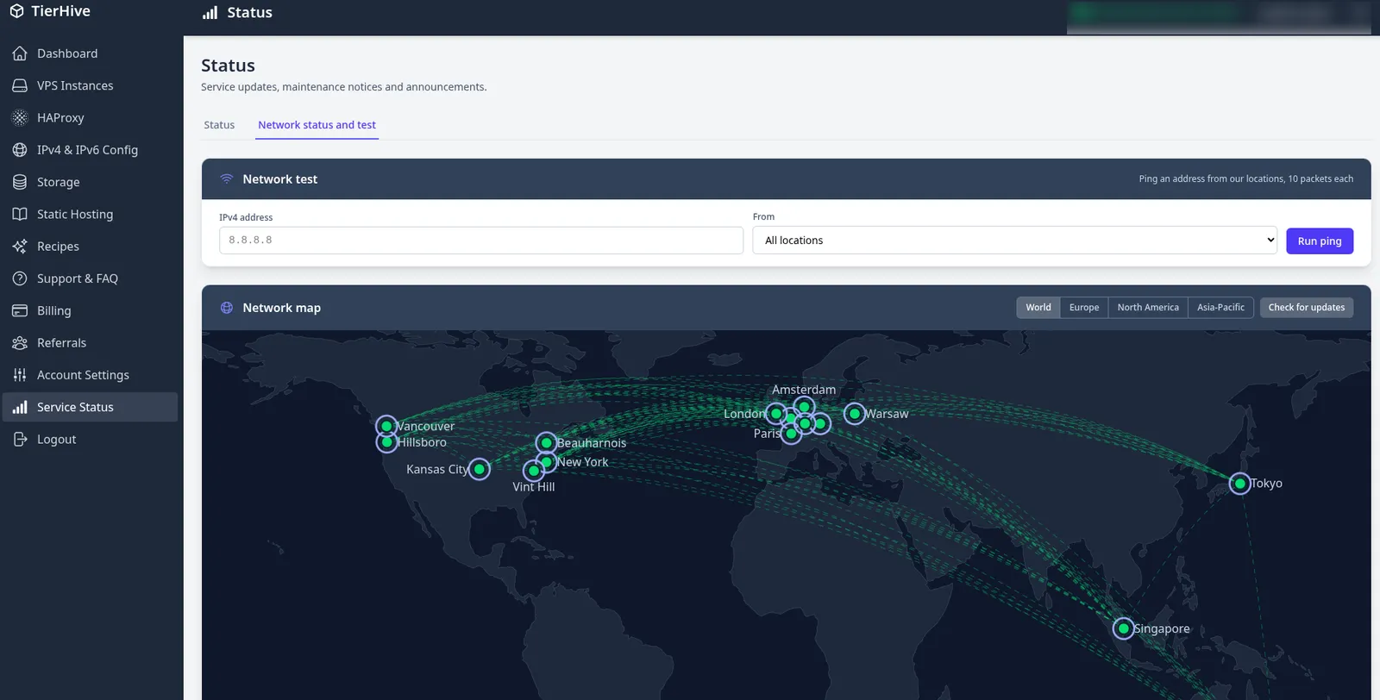Run the ping test
The image size is (1380, 700).
(x=1320, y=241)
